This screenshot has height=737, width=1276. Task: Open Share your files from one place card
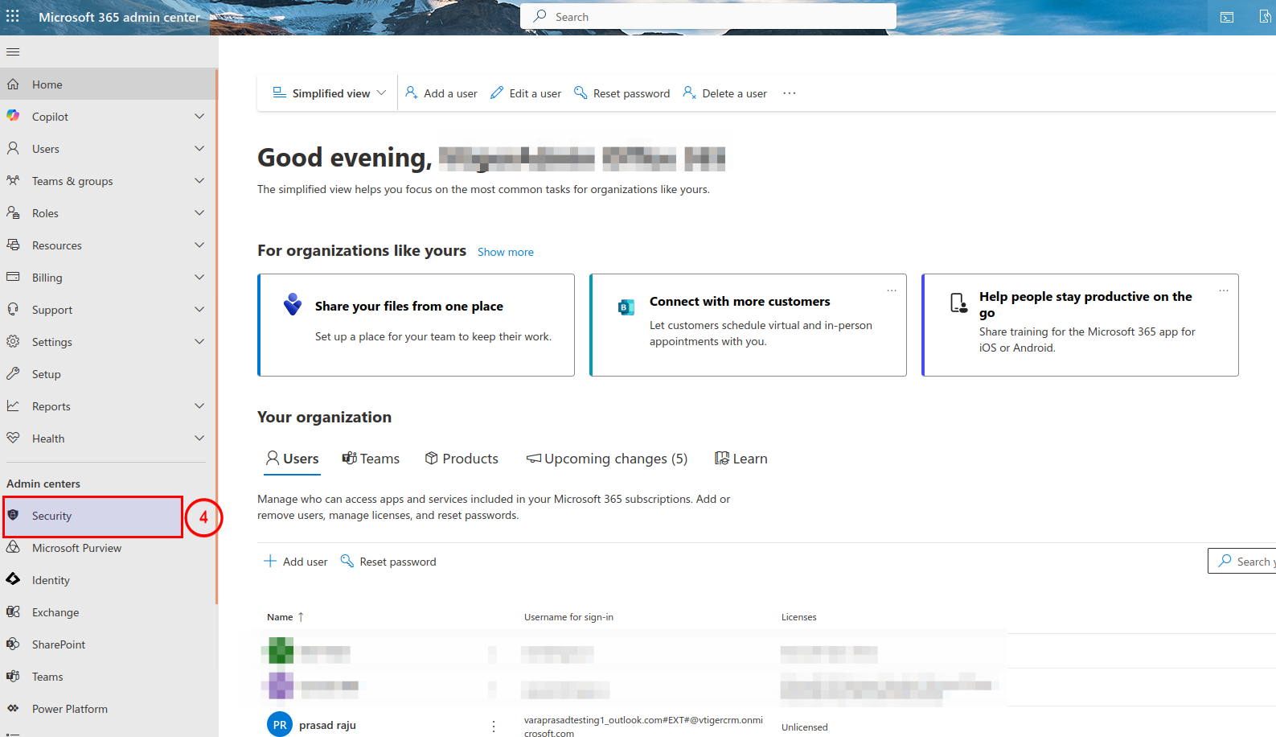(x=416, y=325)
